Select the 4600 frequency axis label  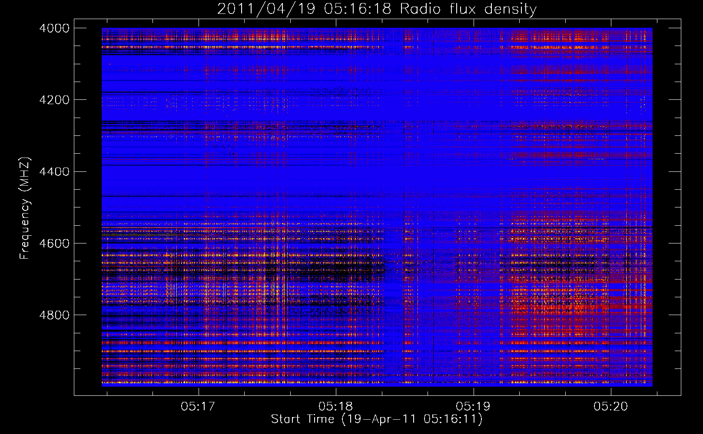pyautogui.click(x=54, y=243)
